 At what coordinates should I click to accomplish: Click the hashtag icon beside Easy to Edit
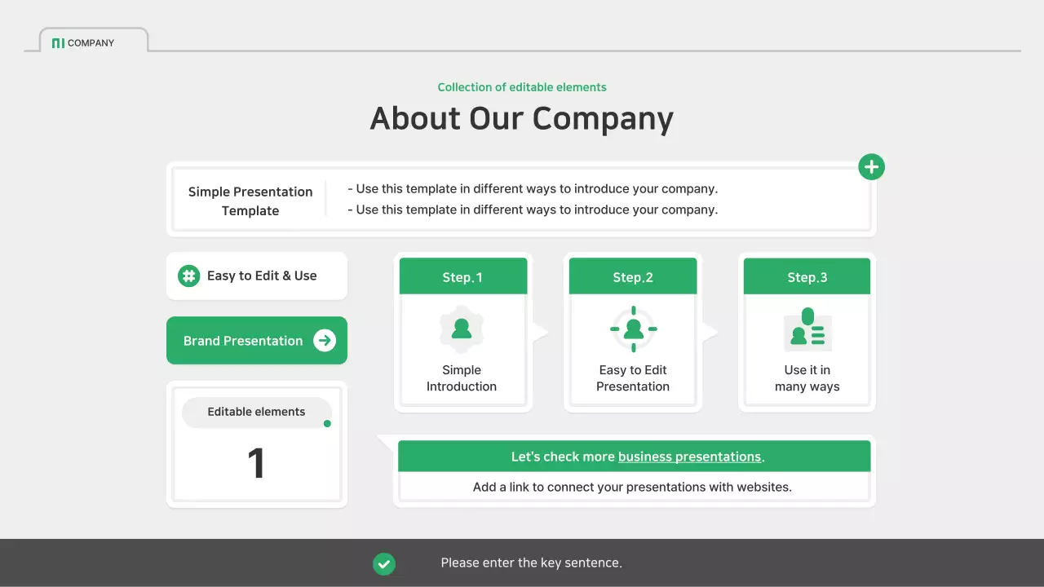pos(188,276)
